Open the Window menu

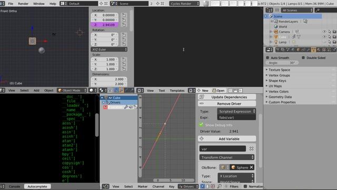click(x=38, y=4)
